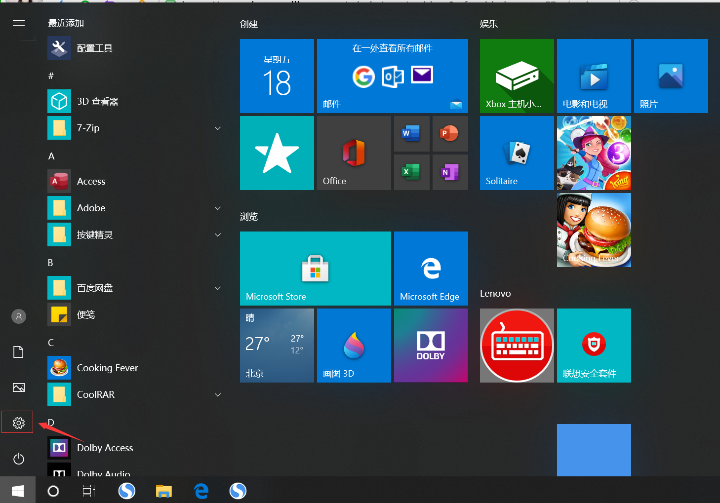Image resolution: width=720 pixels, height=503 pixels.
Task: Open the Mail tile
Action: (393, 76)
